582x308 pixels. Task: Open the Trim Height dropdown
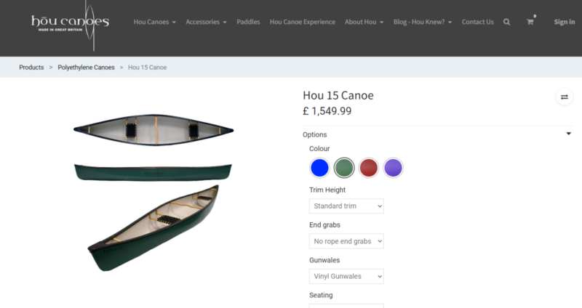pyautogui.click(x=346, y=206)
